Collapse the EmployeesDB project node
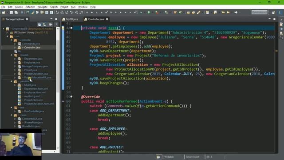 [x=4, y=28]
